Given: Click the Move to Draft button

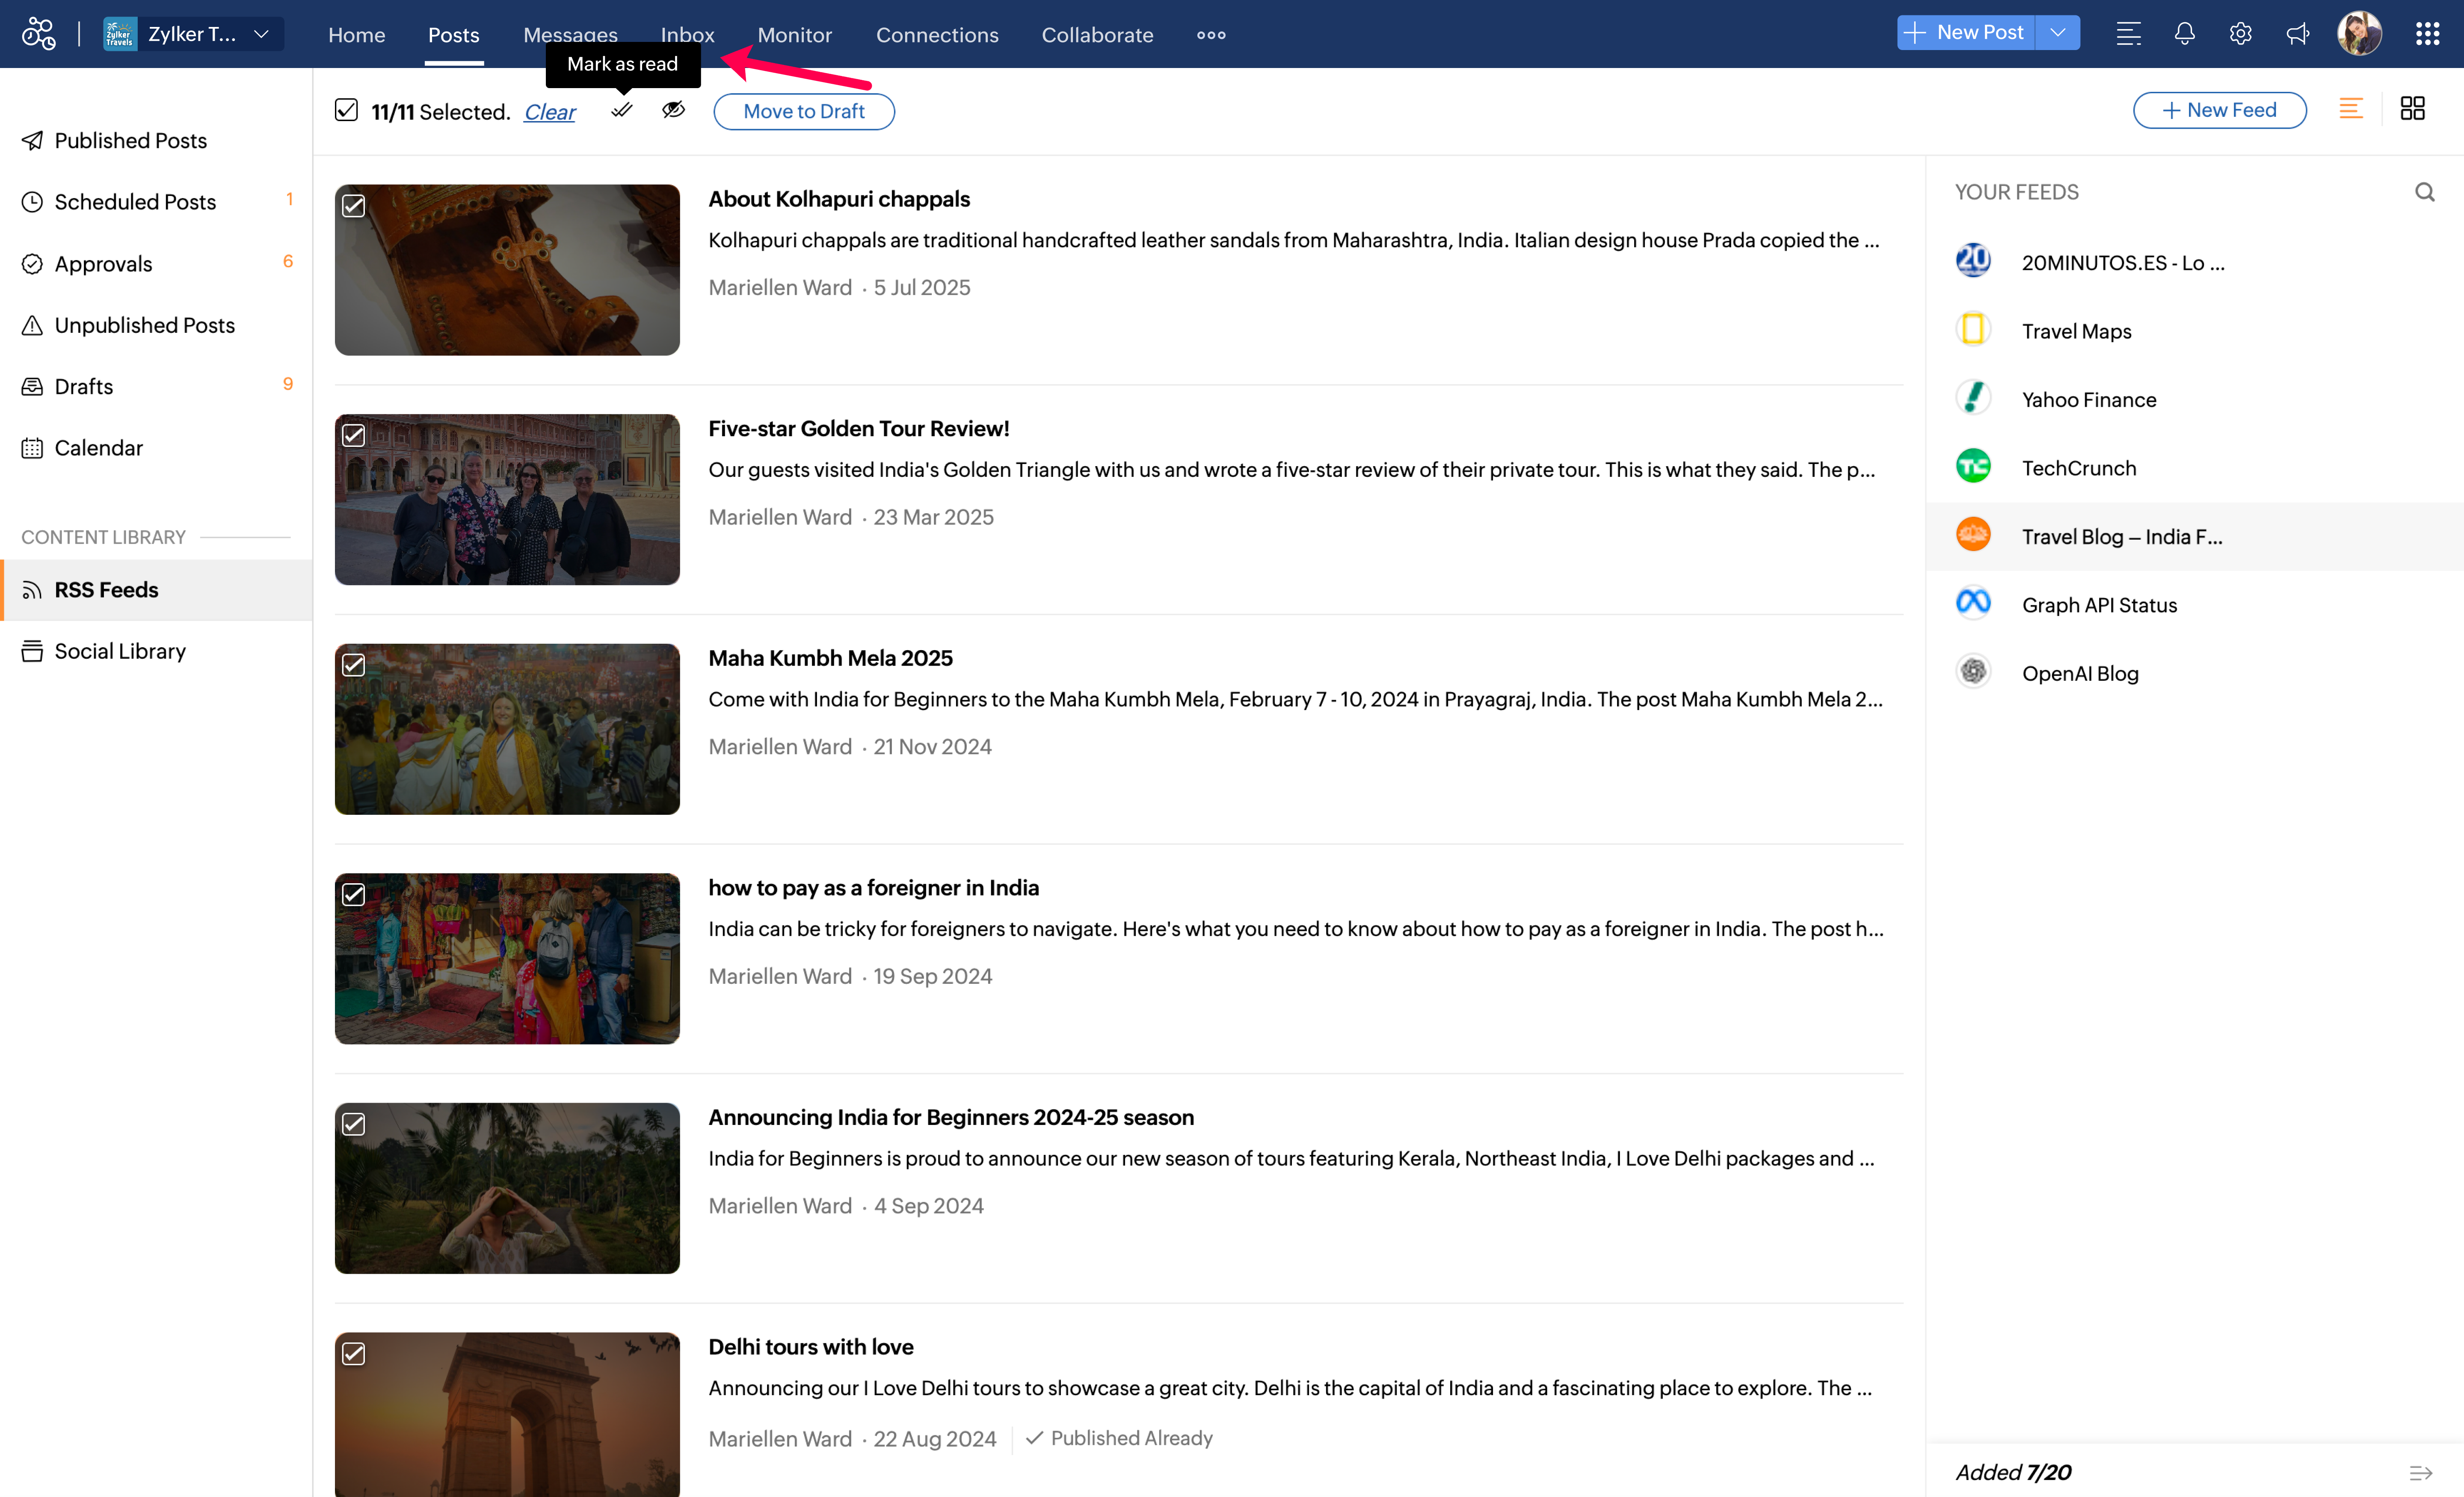Looking at the screenshot, I should (803, 111).
